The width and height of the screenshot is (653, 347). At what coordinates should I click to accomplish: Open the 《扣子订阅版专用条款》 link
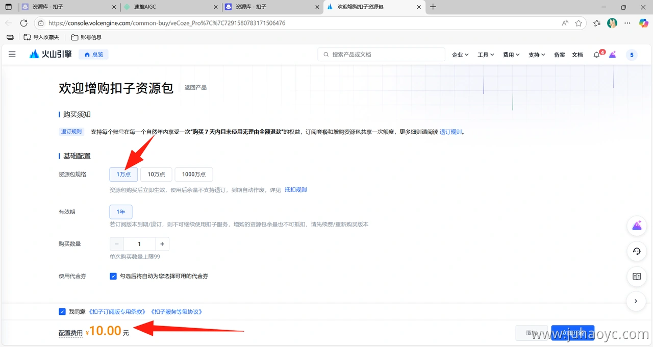click(x=117, y=312)
